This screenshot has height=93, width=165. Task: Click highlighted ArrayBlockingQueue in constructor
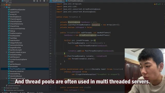click(x=88, y=35)
